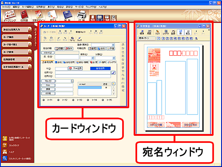Click the 保存 floppy disk icon
This screenshot has width=222, height=167.
click(x=67, y=16)
